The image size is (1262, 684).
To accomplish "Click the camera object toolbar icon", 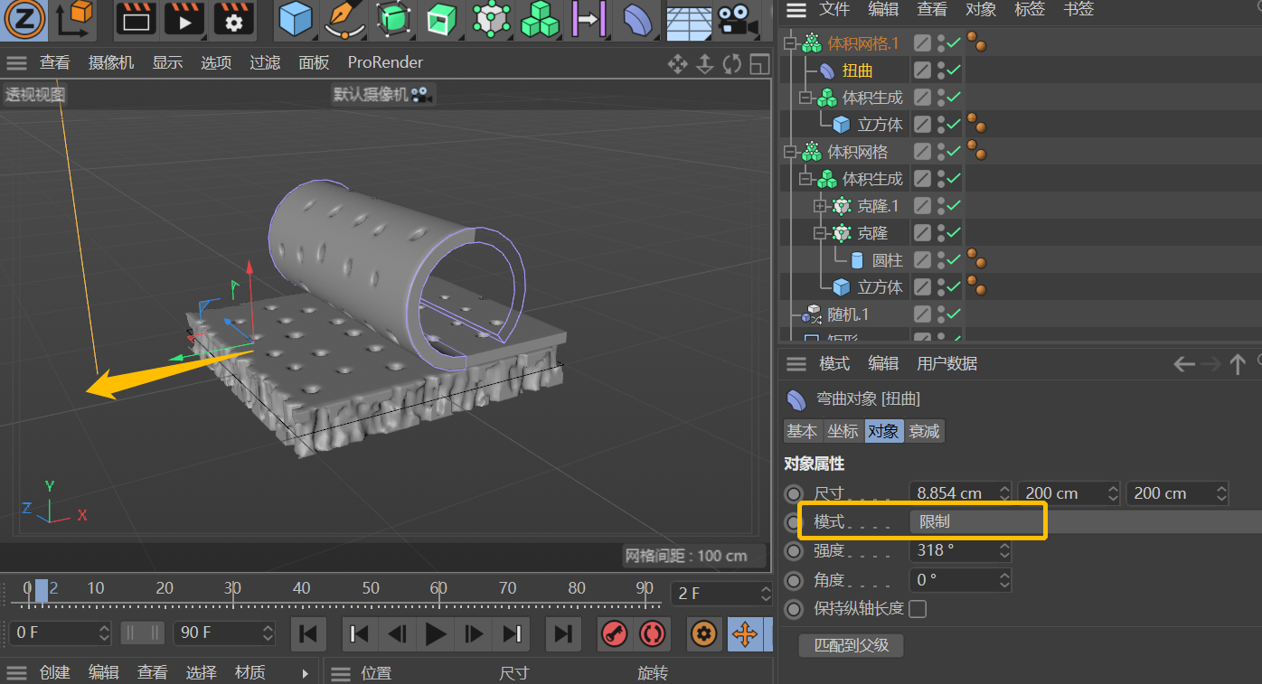I will tap(738, 21).
